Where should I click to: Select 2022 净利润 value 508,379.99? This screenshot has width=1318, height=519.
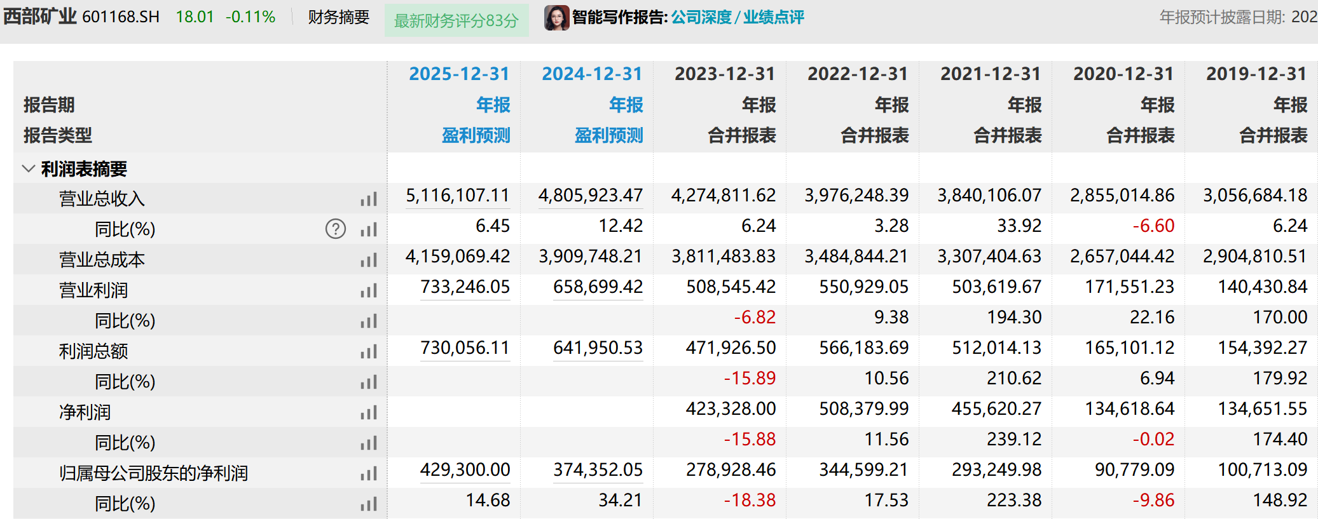[864, 408]
